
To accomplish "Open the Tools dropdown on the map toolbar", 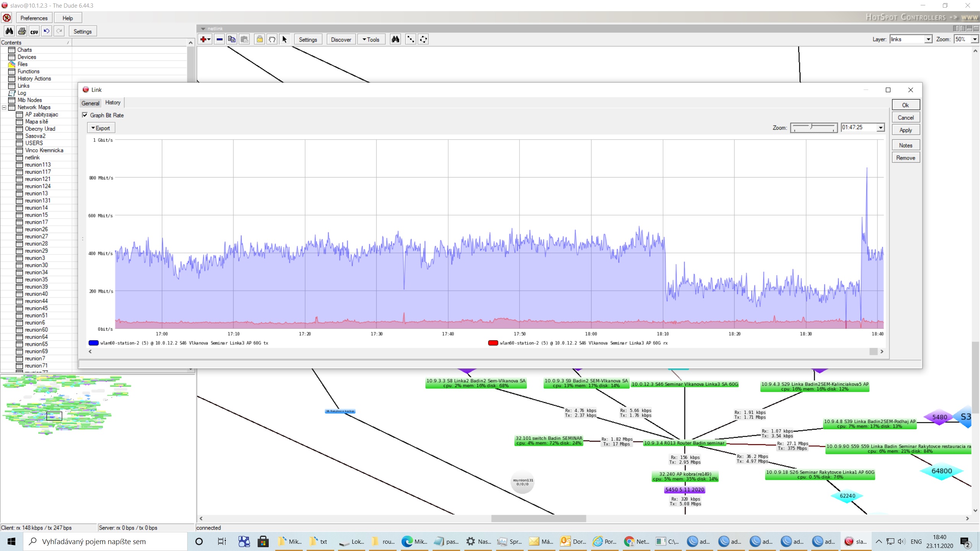I will coord(371,39).
